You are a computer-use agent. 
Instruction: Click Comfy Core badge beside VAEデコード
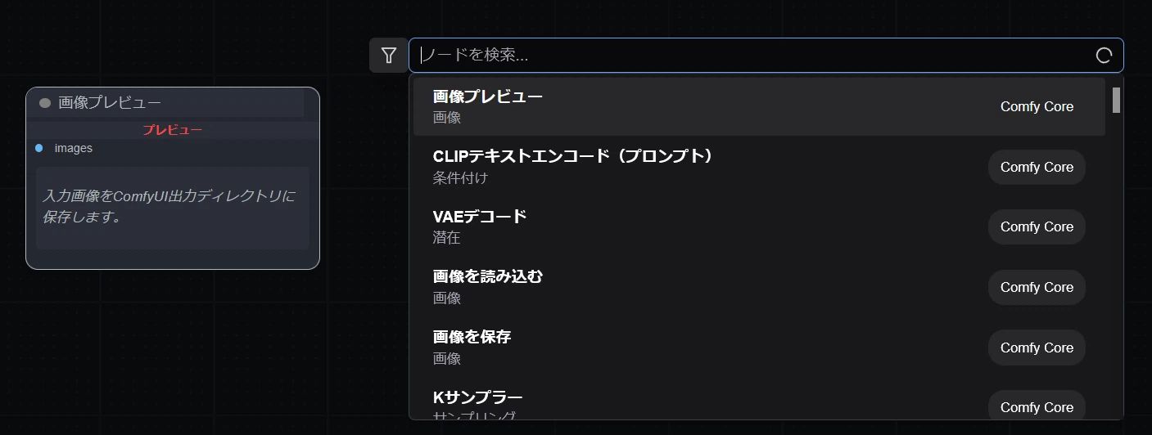click(1037, 227)
